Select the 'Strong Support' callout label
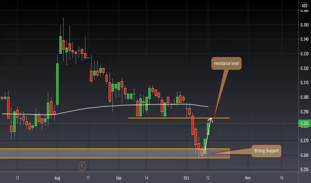Viewport: 311px width, 183px height. click(266, 151)
